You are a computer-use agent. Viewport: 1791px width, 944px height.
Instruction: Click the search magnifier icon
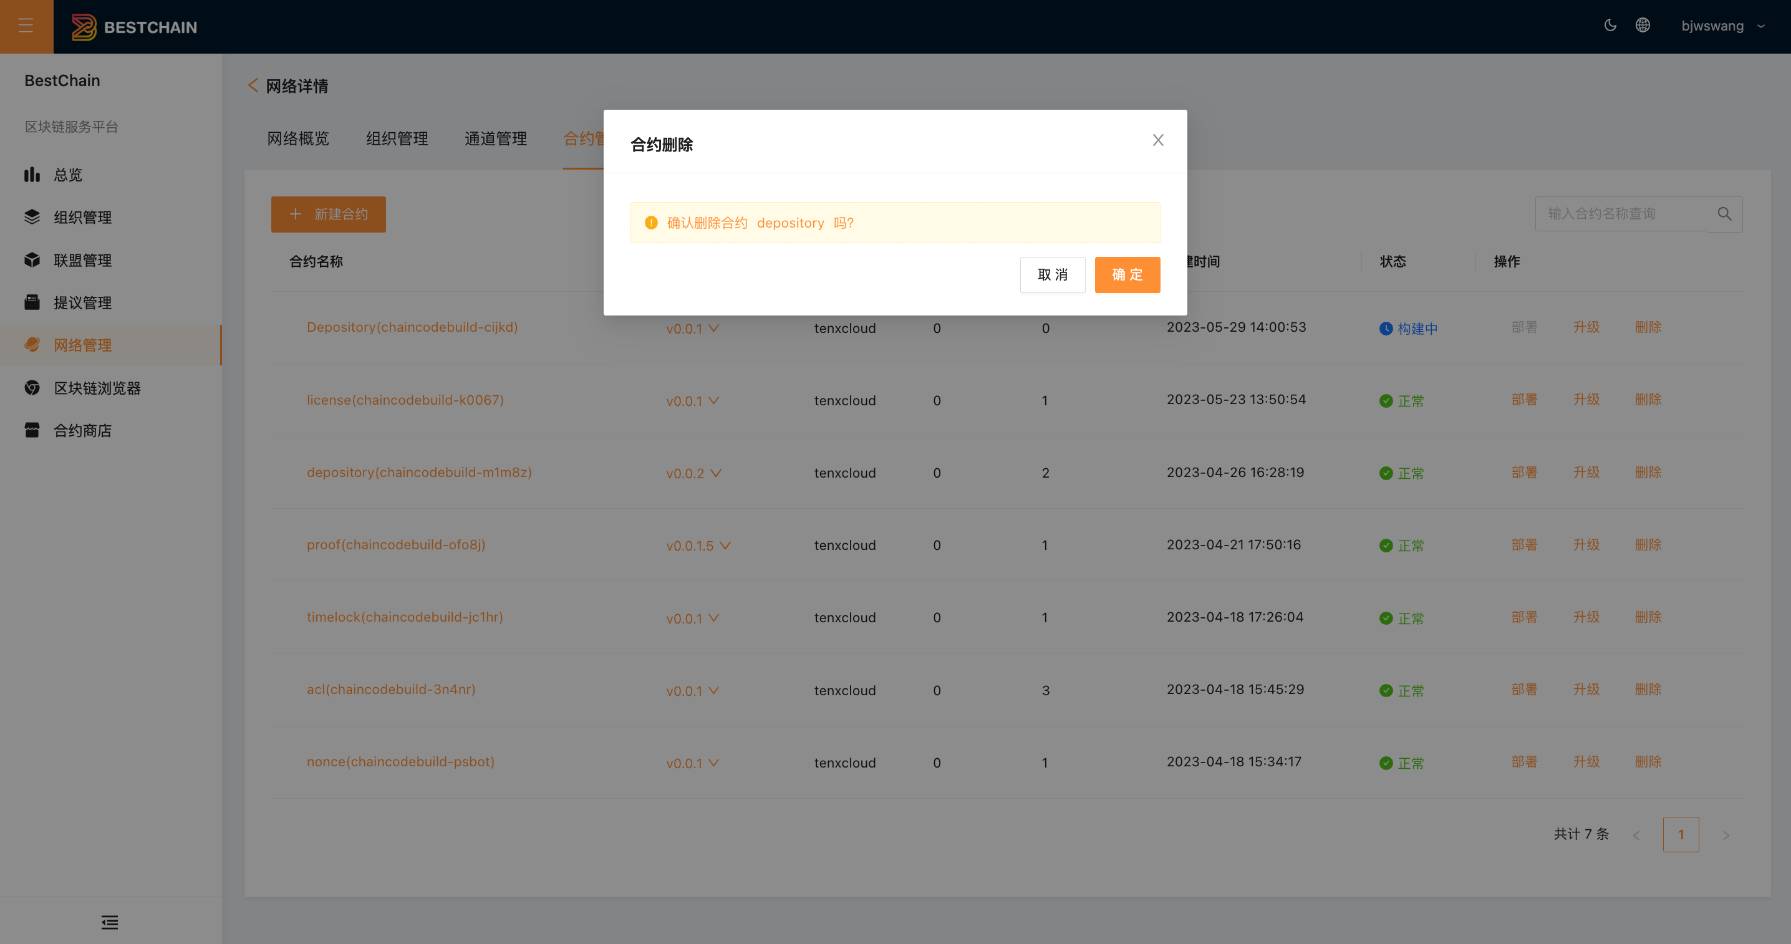tap(1725, 214)
